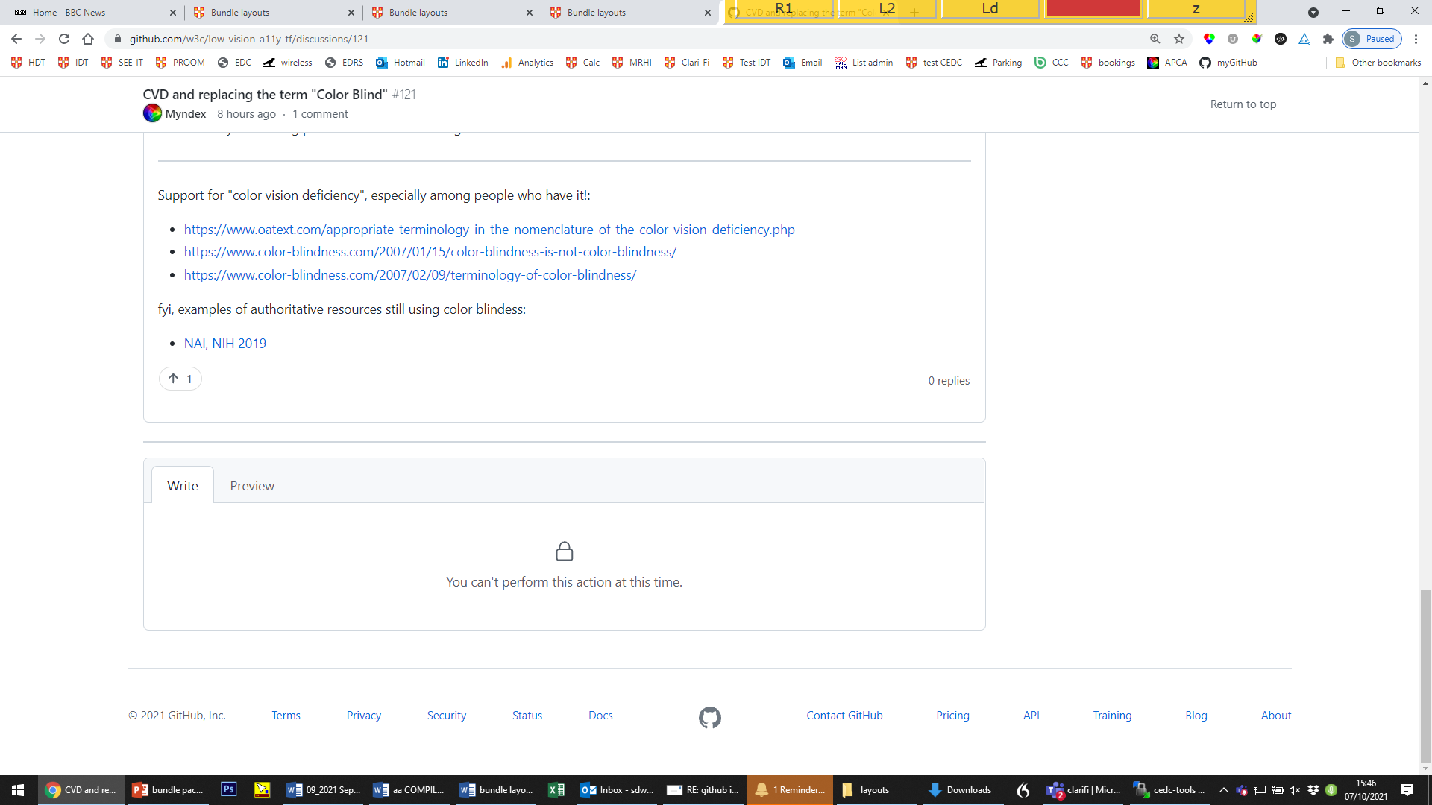
Task: Open terminology-of-color-blindness link
Action: tap(410, 275)
